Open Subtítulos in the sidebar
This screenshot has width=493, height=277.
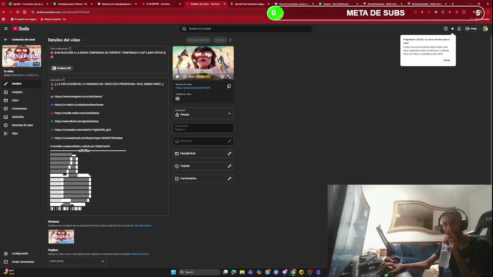pos(21,117)
